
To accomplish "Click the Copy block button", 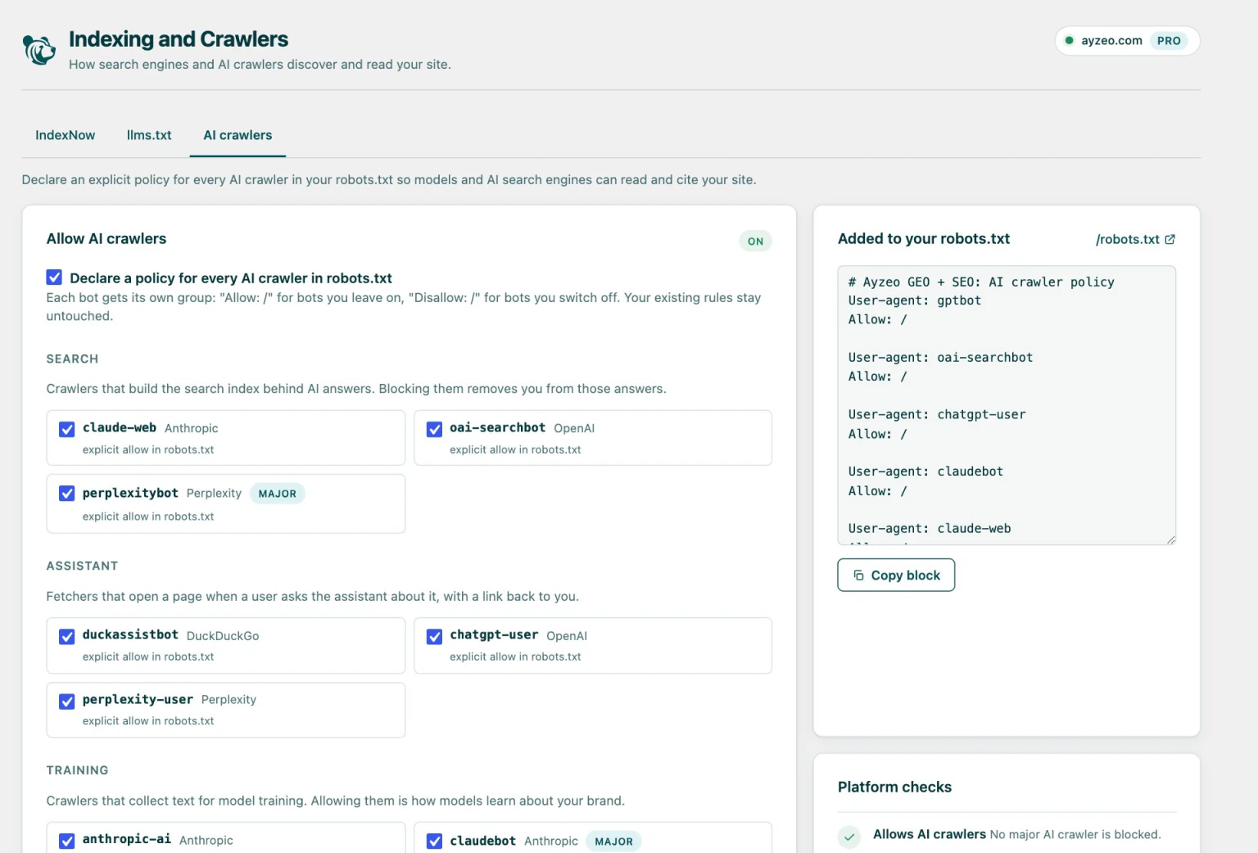I will point(896,575).
